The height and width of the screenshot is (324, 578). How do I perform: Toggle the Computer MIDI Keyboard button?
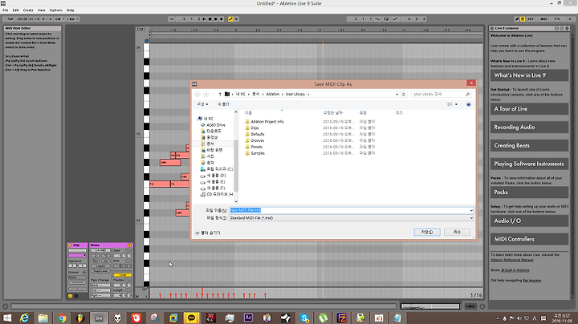pyautogui.click(x=523, y=18)
